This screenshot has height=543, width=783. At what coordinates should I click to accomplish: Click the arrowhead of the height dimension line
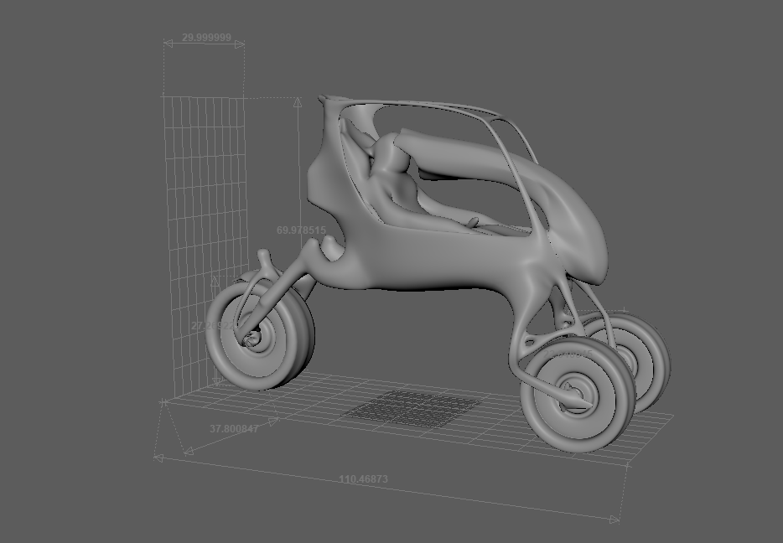pos(298,101)
